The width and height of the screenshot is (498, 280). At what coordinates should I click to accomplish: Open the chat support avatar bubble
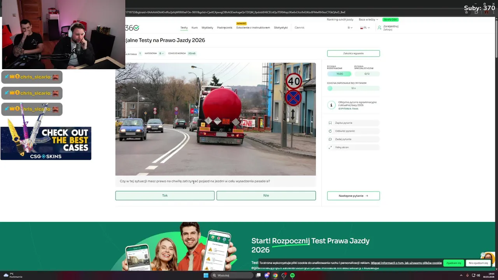pyautogui.click(x=487, y=257)
